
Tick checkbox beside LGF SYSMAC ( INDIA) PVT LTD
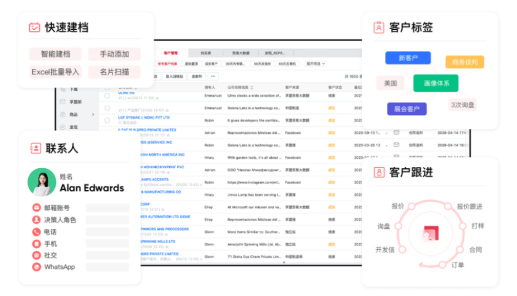click(x=107, y=121)
